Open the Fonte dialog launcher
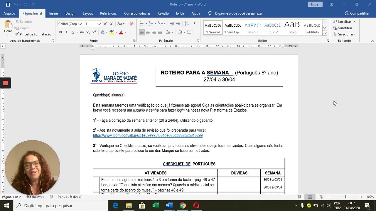This screenshot has height=211, width=376. (x=134, y=41)
